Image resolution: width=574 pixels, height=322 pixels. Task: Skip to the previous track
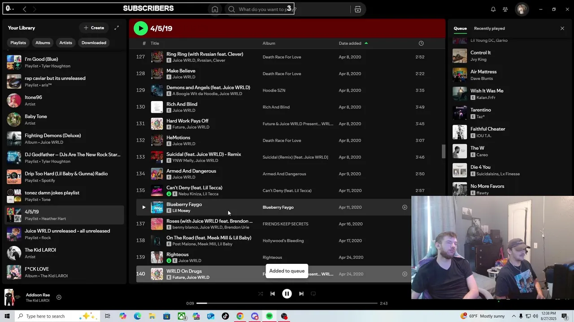click(272, 294)
